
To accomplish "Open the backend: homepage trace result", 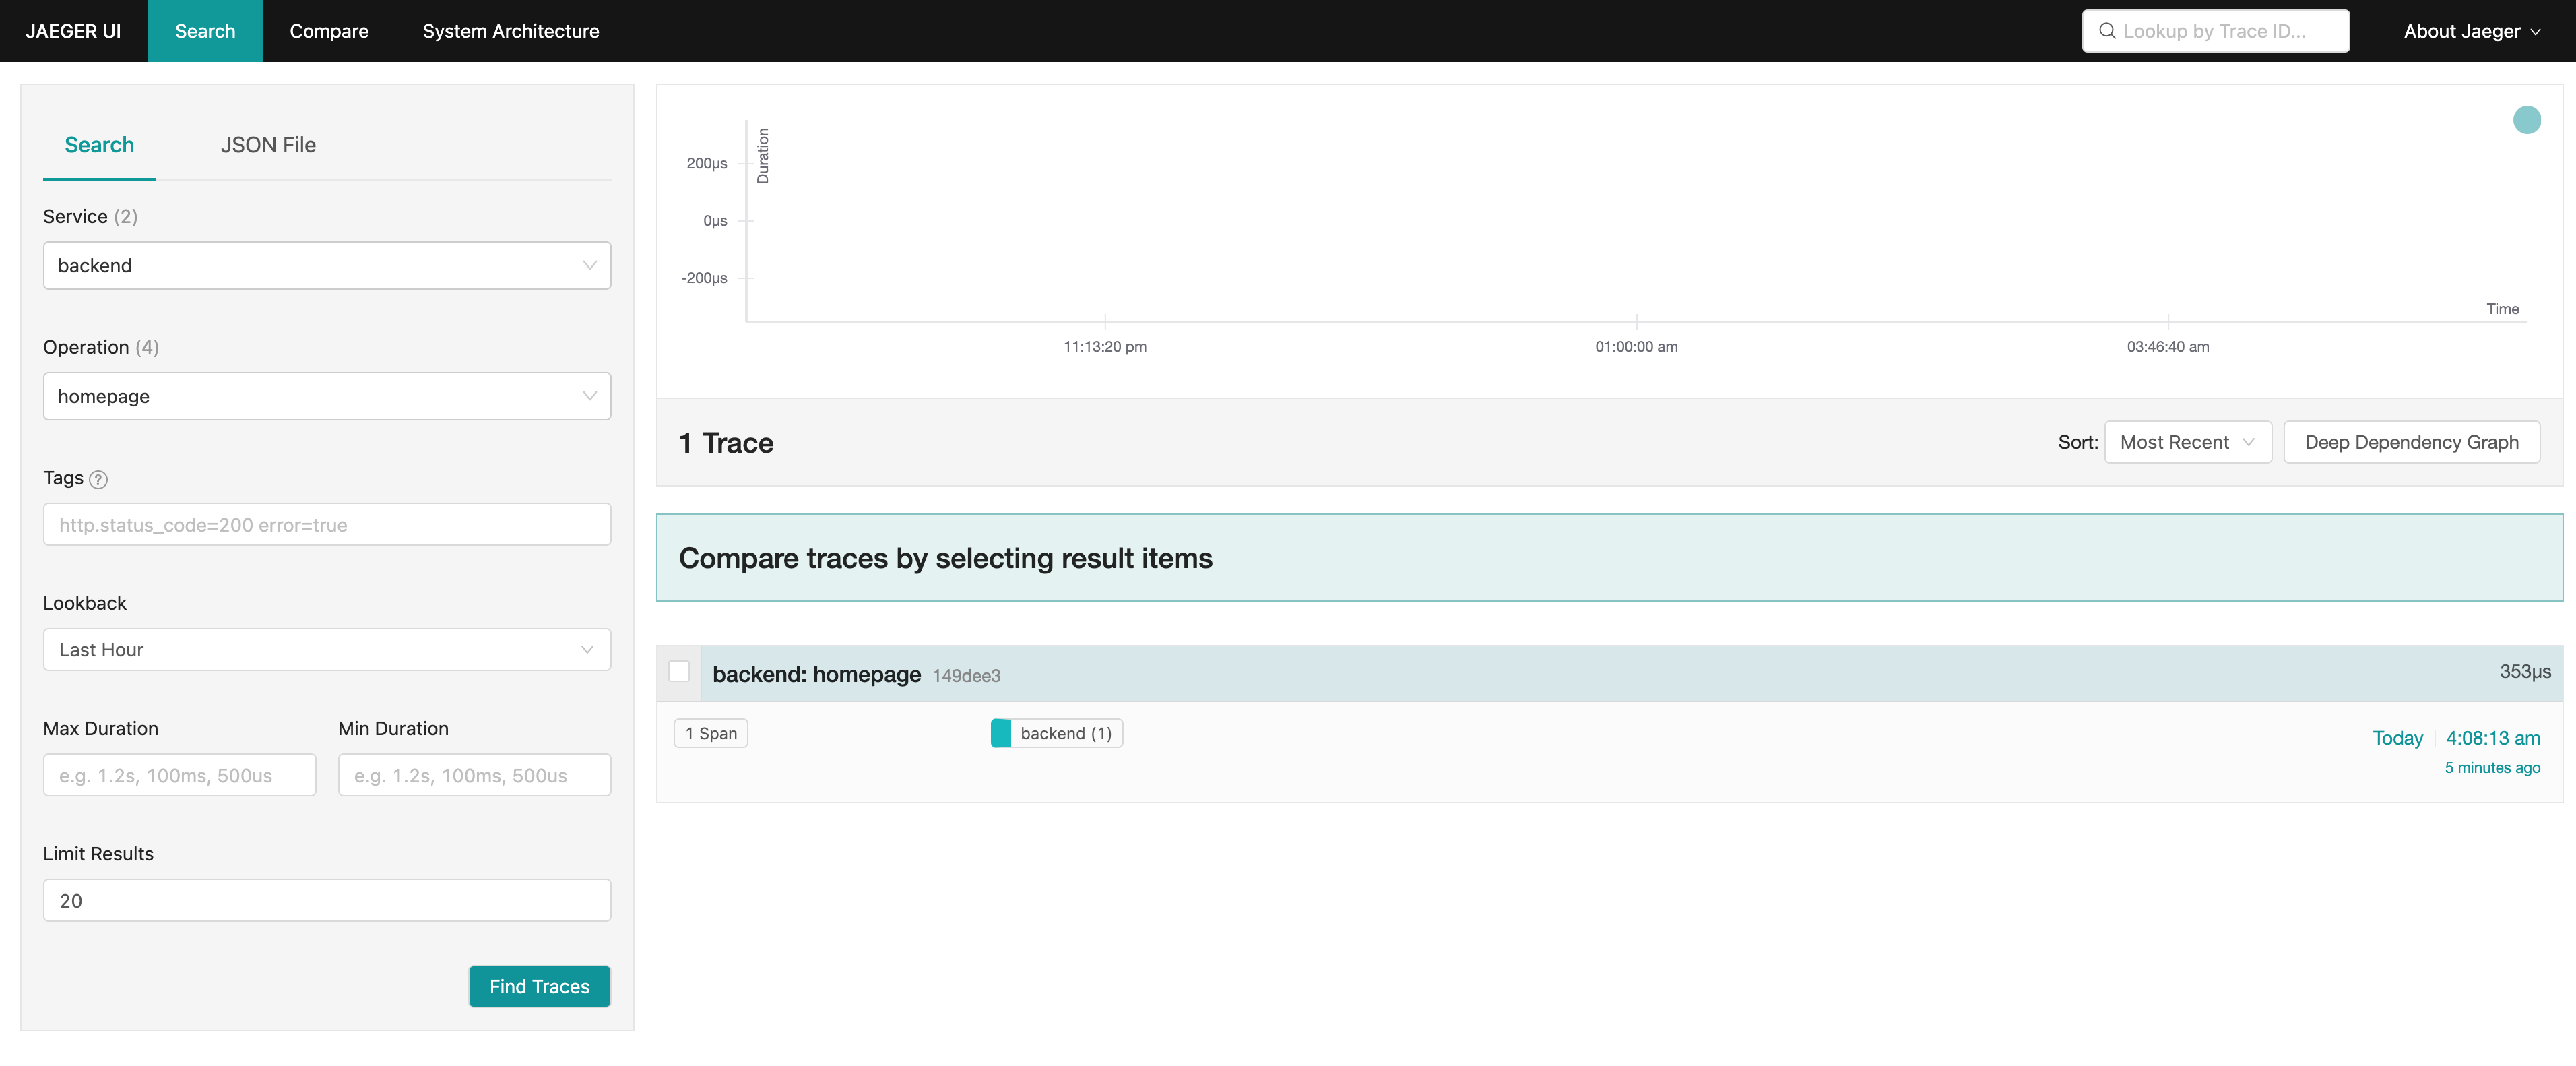I will click(x=816, y=674).
